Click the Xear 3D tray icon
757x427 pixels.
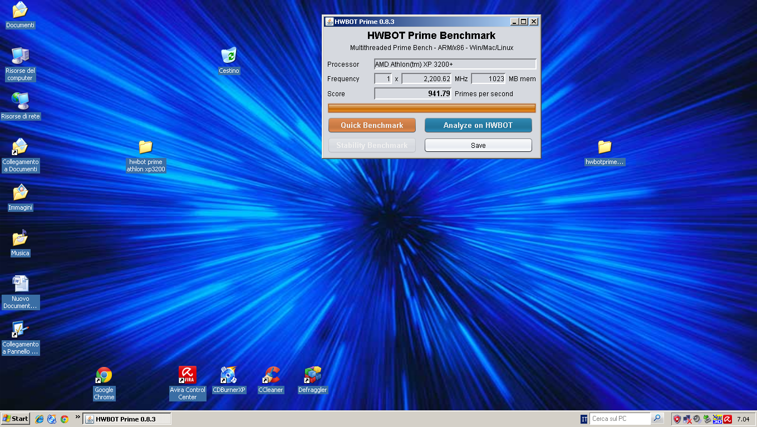point(717,419)
